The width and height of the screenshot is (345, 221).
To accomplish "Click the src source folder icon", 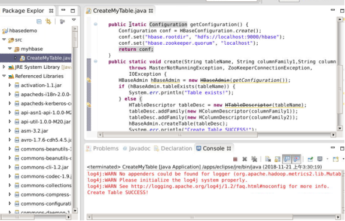I will tap(11, 40).
